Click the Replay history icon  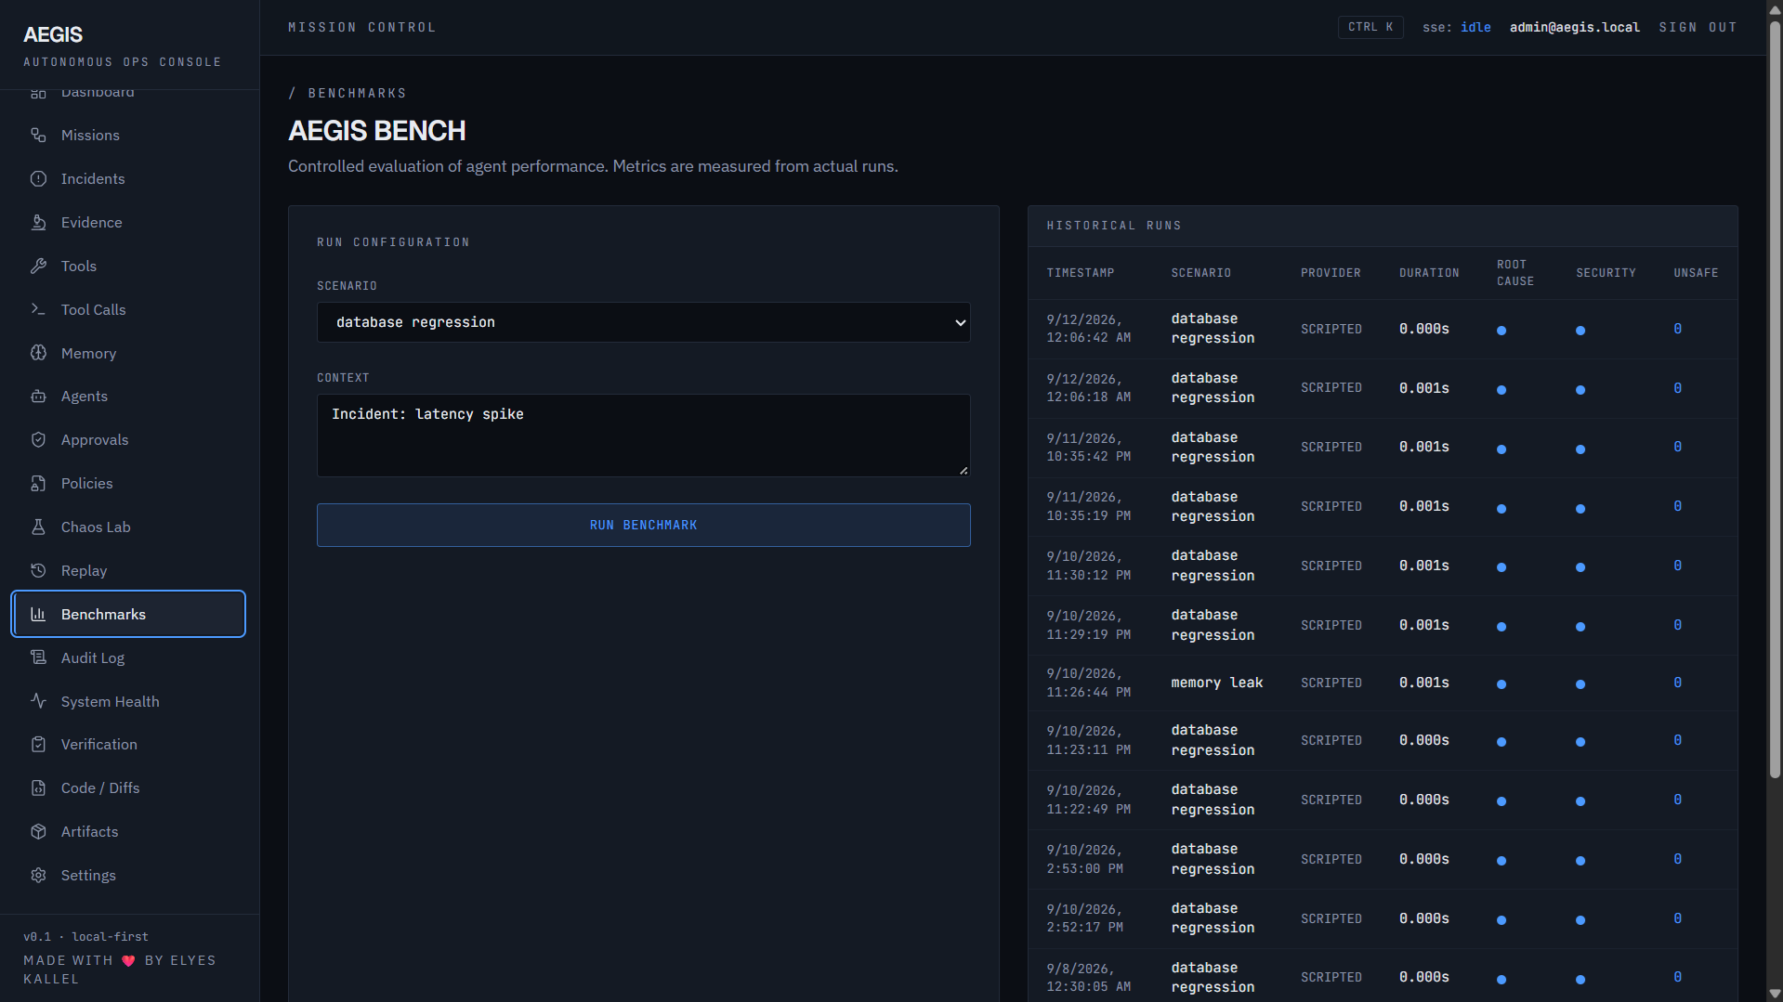pyautogui.click(x=38, y=571)
